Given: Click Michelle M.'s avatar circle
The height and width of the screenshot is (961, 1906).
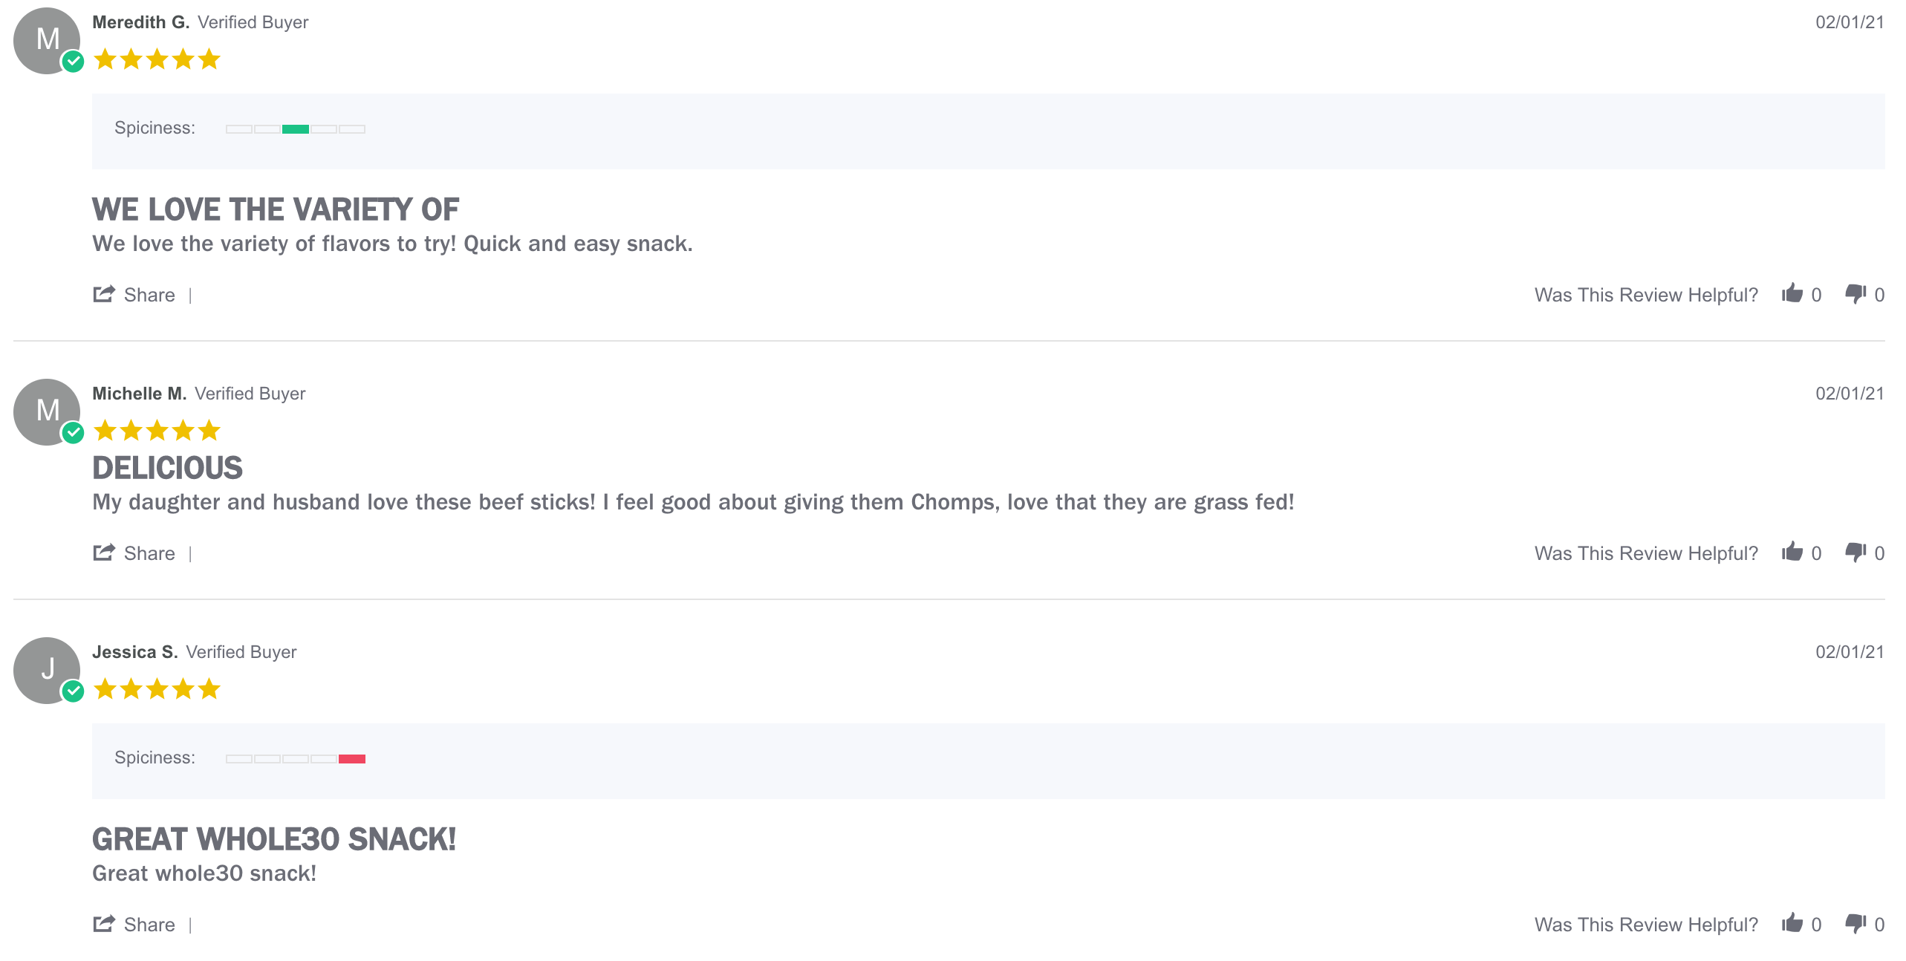Looking at the screenshot, I should 47,411.
